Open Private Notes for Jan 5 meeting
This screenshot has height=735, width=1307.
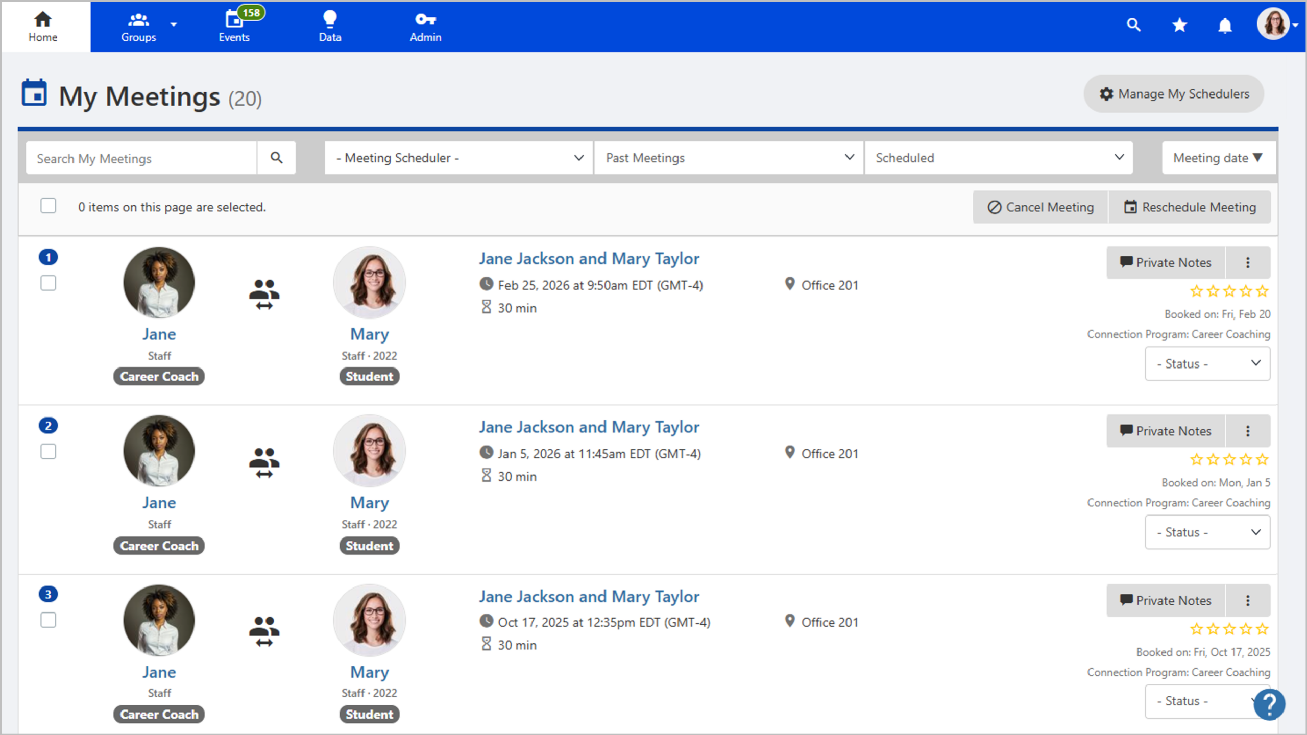[x=1166, y=431]
